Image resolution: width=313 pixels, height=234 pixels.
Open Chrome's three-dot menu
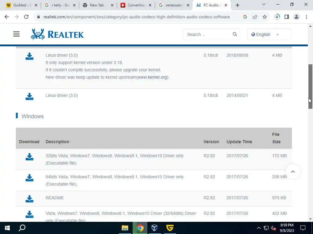point(306,17)
